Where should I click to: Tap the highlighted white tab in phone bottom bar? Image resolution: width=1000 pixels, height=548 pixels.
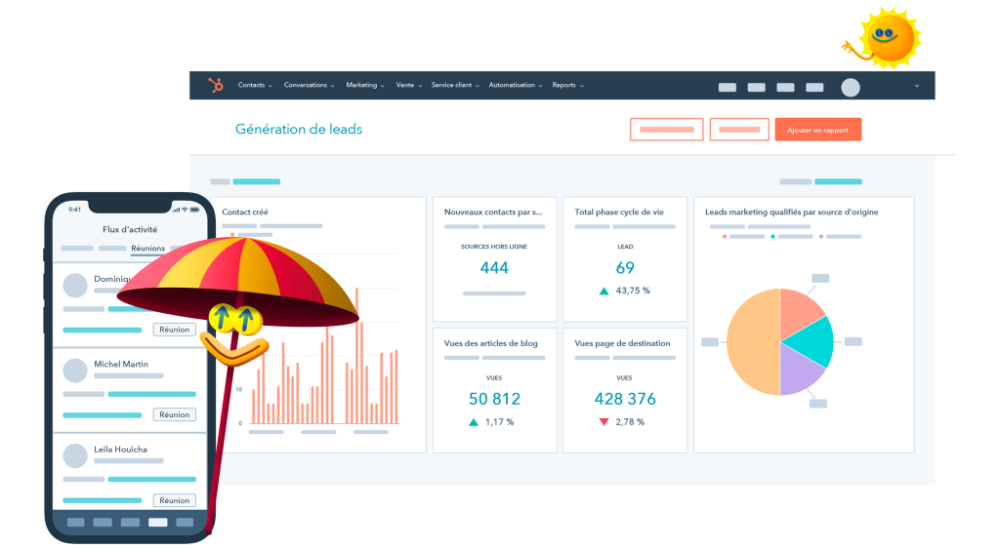[x=157, y=523]
